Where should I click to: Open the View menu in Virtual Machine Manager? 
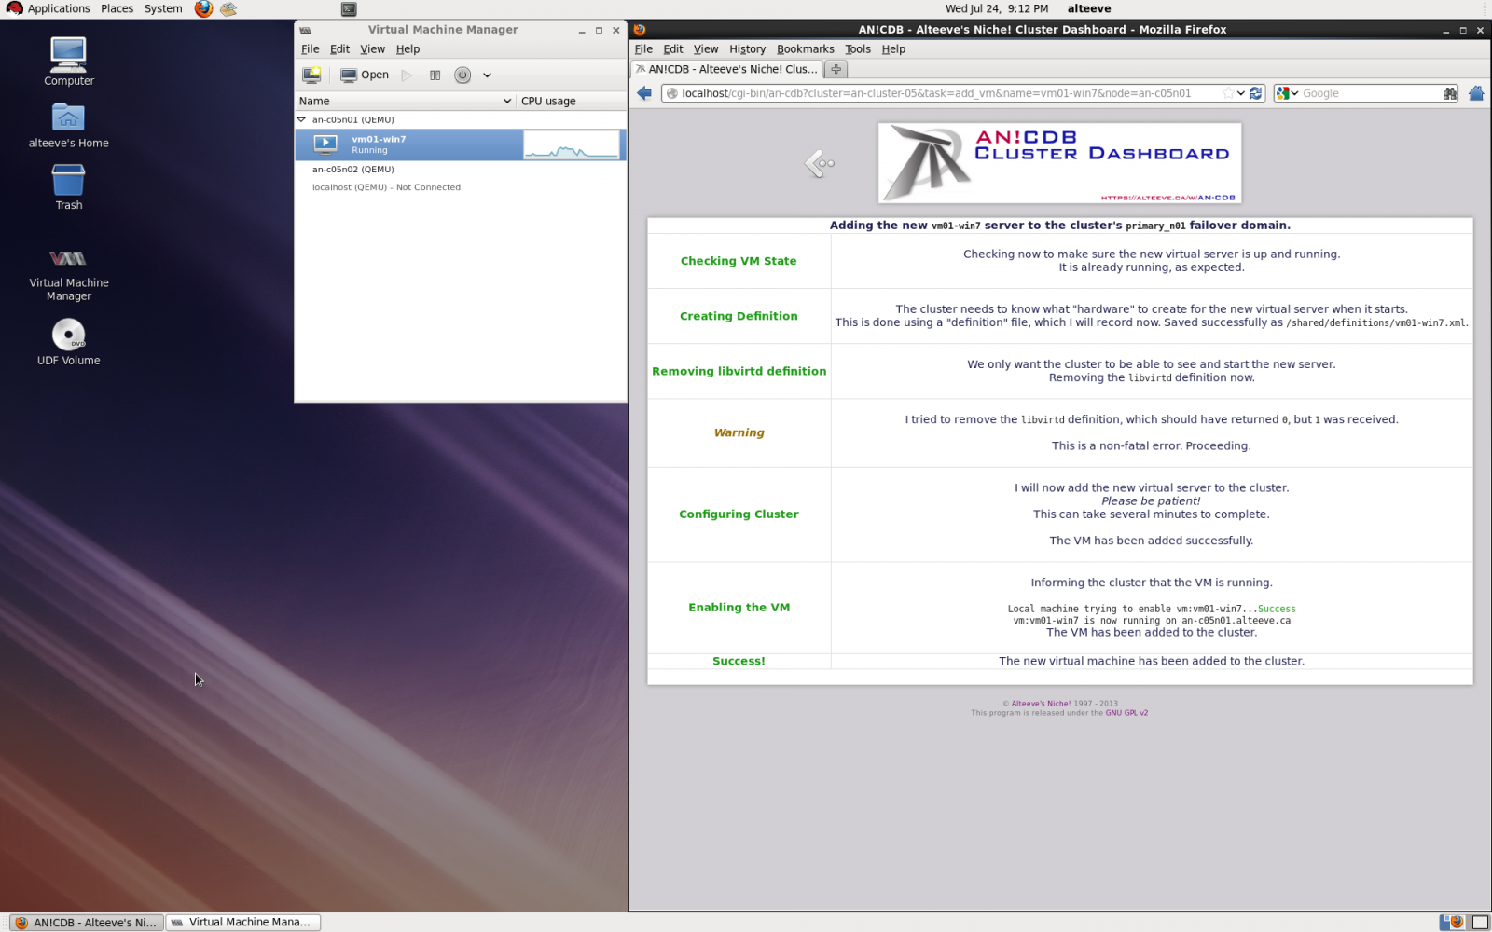click(x=372, y=49)
